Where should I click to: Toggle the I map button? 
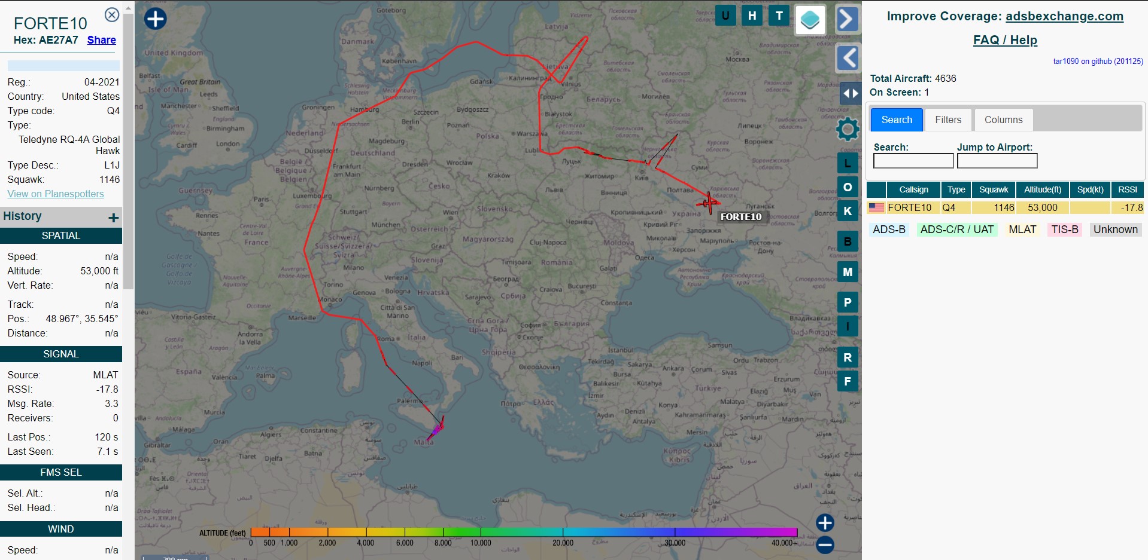click(848, 326)
